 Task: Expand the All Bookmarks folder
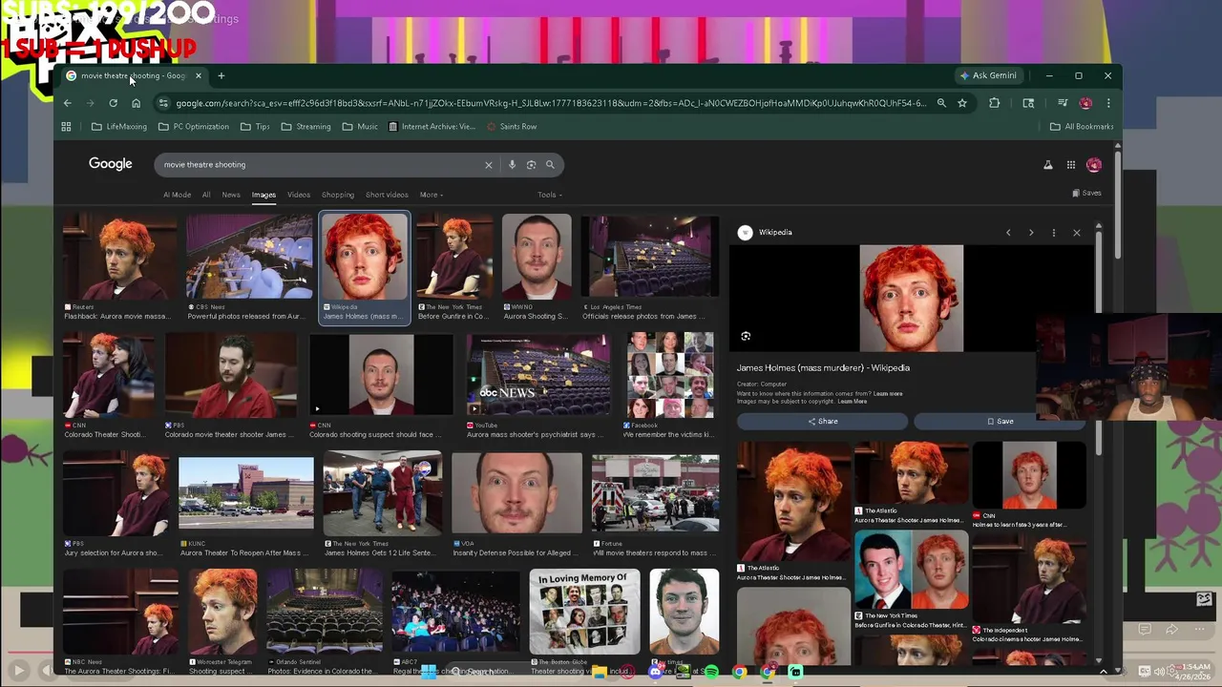coord(1082,126)
